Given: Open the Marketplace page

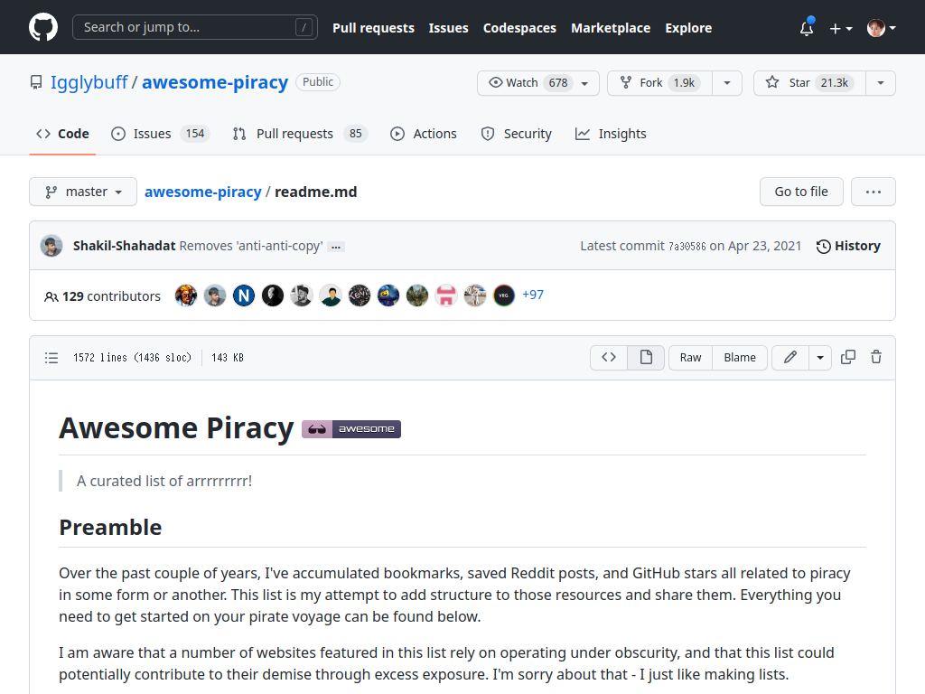Looking at the screenshot, I should (611, 28).
